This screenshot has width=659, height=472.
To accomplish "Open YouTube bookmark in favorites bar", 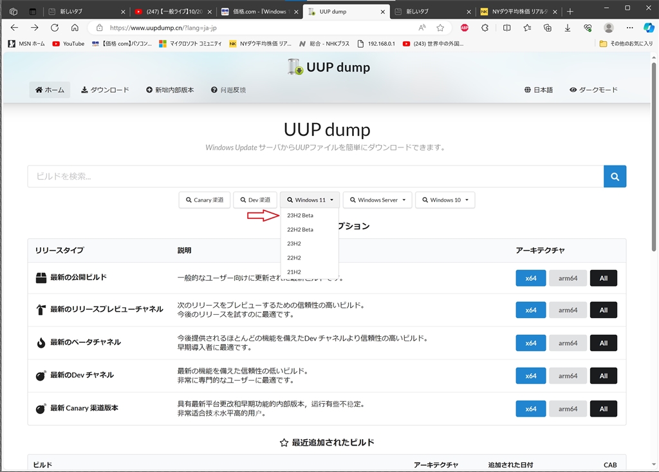I will (x=68, y=43).
